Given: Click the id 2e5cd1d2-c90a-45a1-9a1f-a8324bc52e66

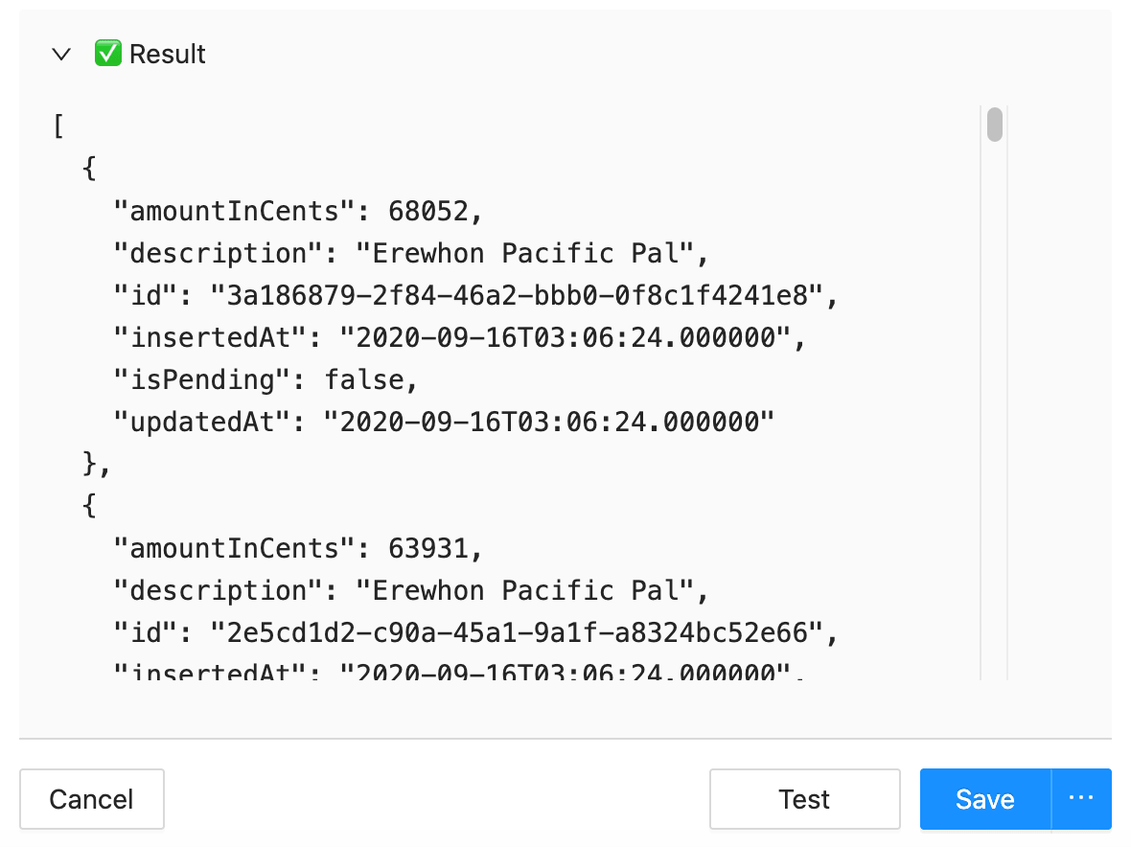Looking at the screenshot, I should [516, 633].
